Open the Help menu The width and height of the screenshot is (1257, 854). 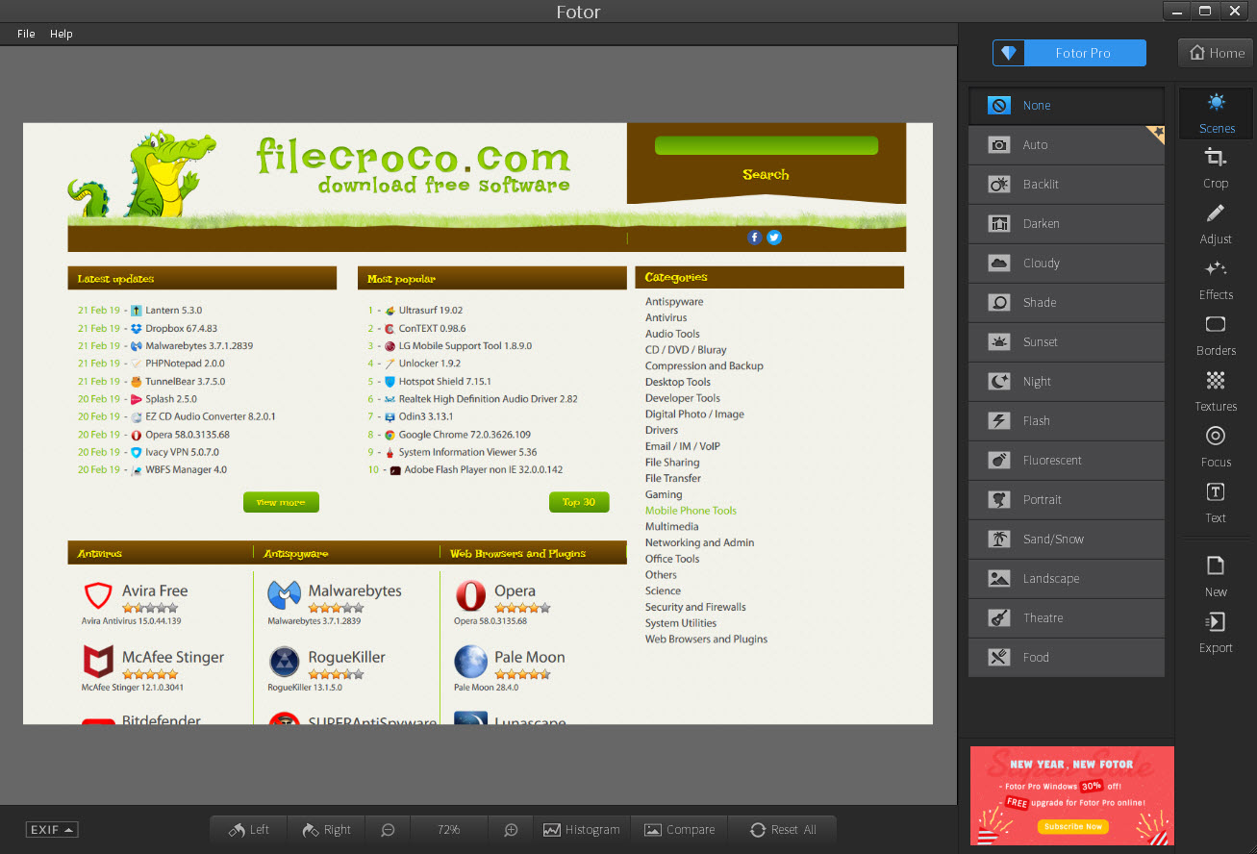62,34
